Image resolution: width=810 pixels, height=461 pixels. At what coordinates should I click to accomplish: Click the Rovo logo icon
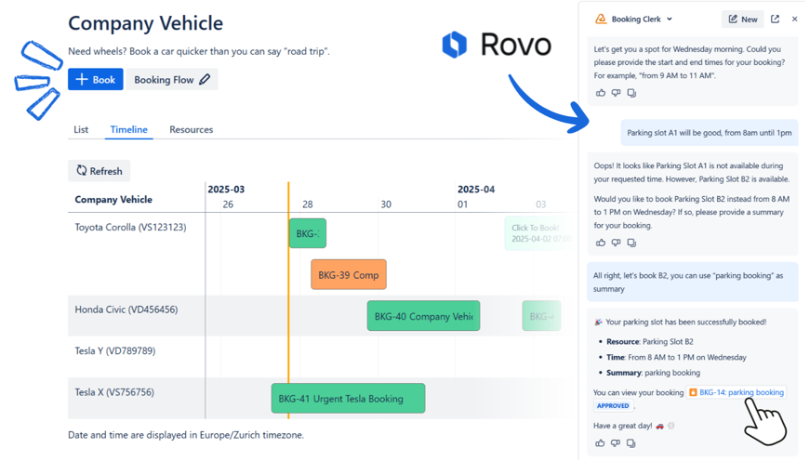pyautogui.click(x=455, y=45)
